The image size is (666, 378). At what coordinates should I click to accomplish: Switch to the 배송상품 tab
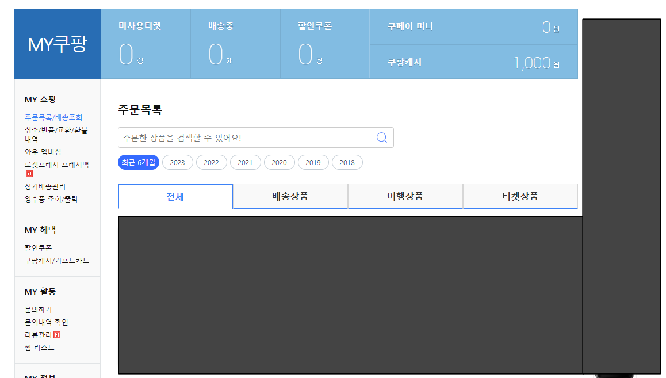click(x=290, y=196)
